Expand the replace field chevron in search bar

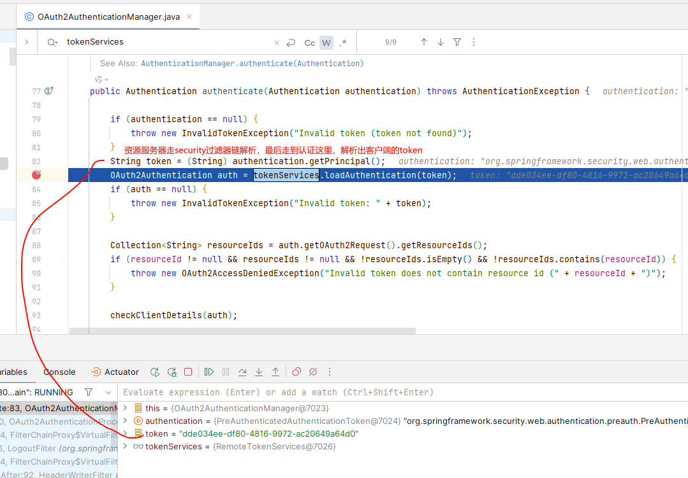click(x=27, y=42)
